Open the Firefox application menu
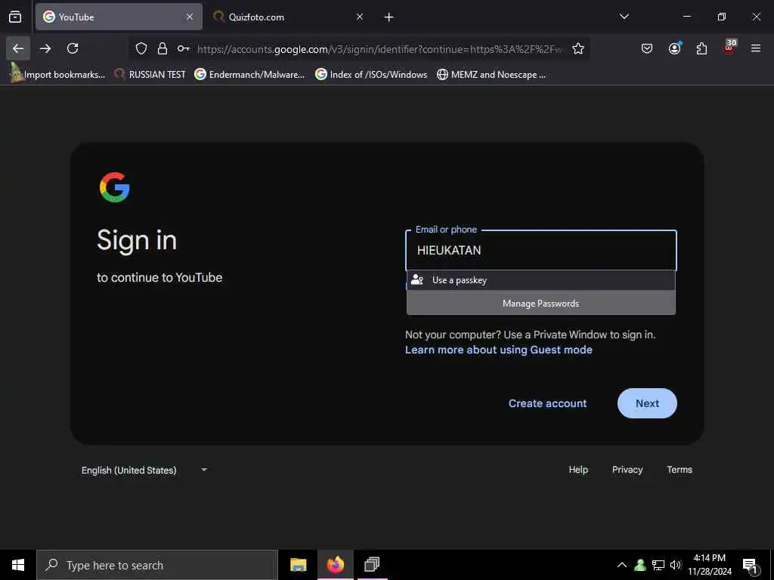The image size is (774, 580). [x=755, y=48]
